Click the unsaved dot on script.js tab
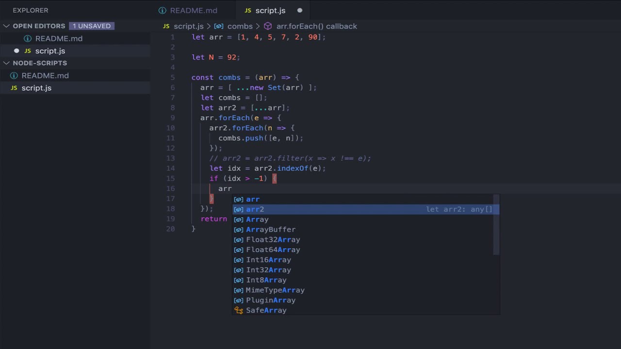621x349 pixels. pos(299,10)
